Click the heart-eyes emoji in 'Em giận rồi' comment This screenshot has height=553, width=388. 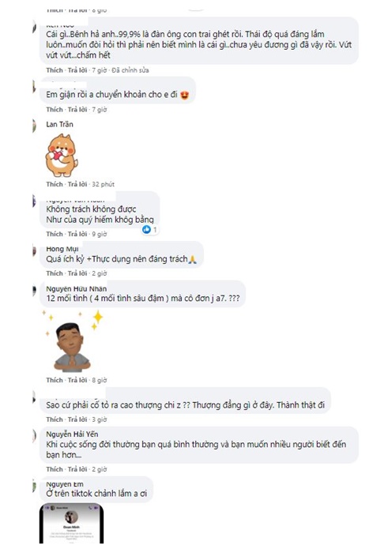184,96
